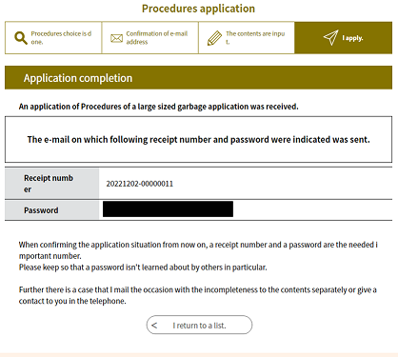Click the e-mail sent notice box

198,140
